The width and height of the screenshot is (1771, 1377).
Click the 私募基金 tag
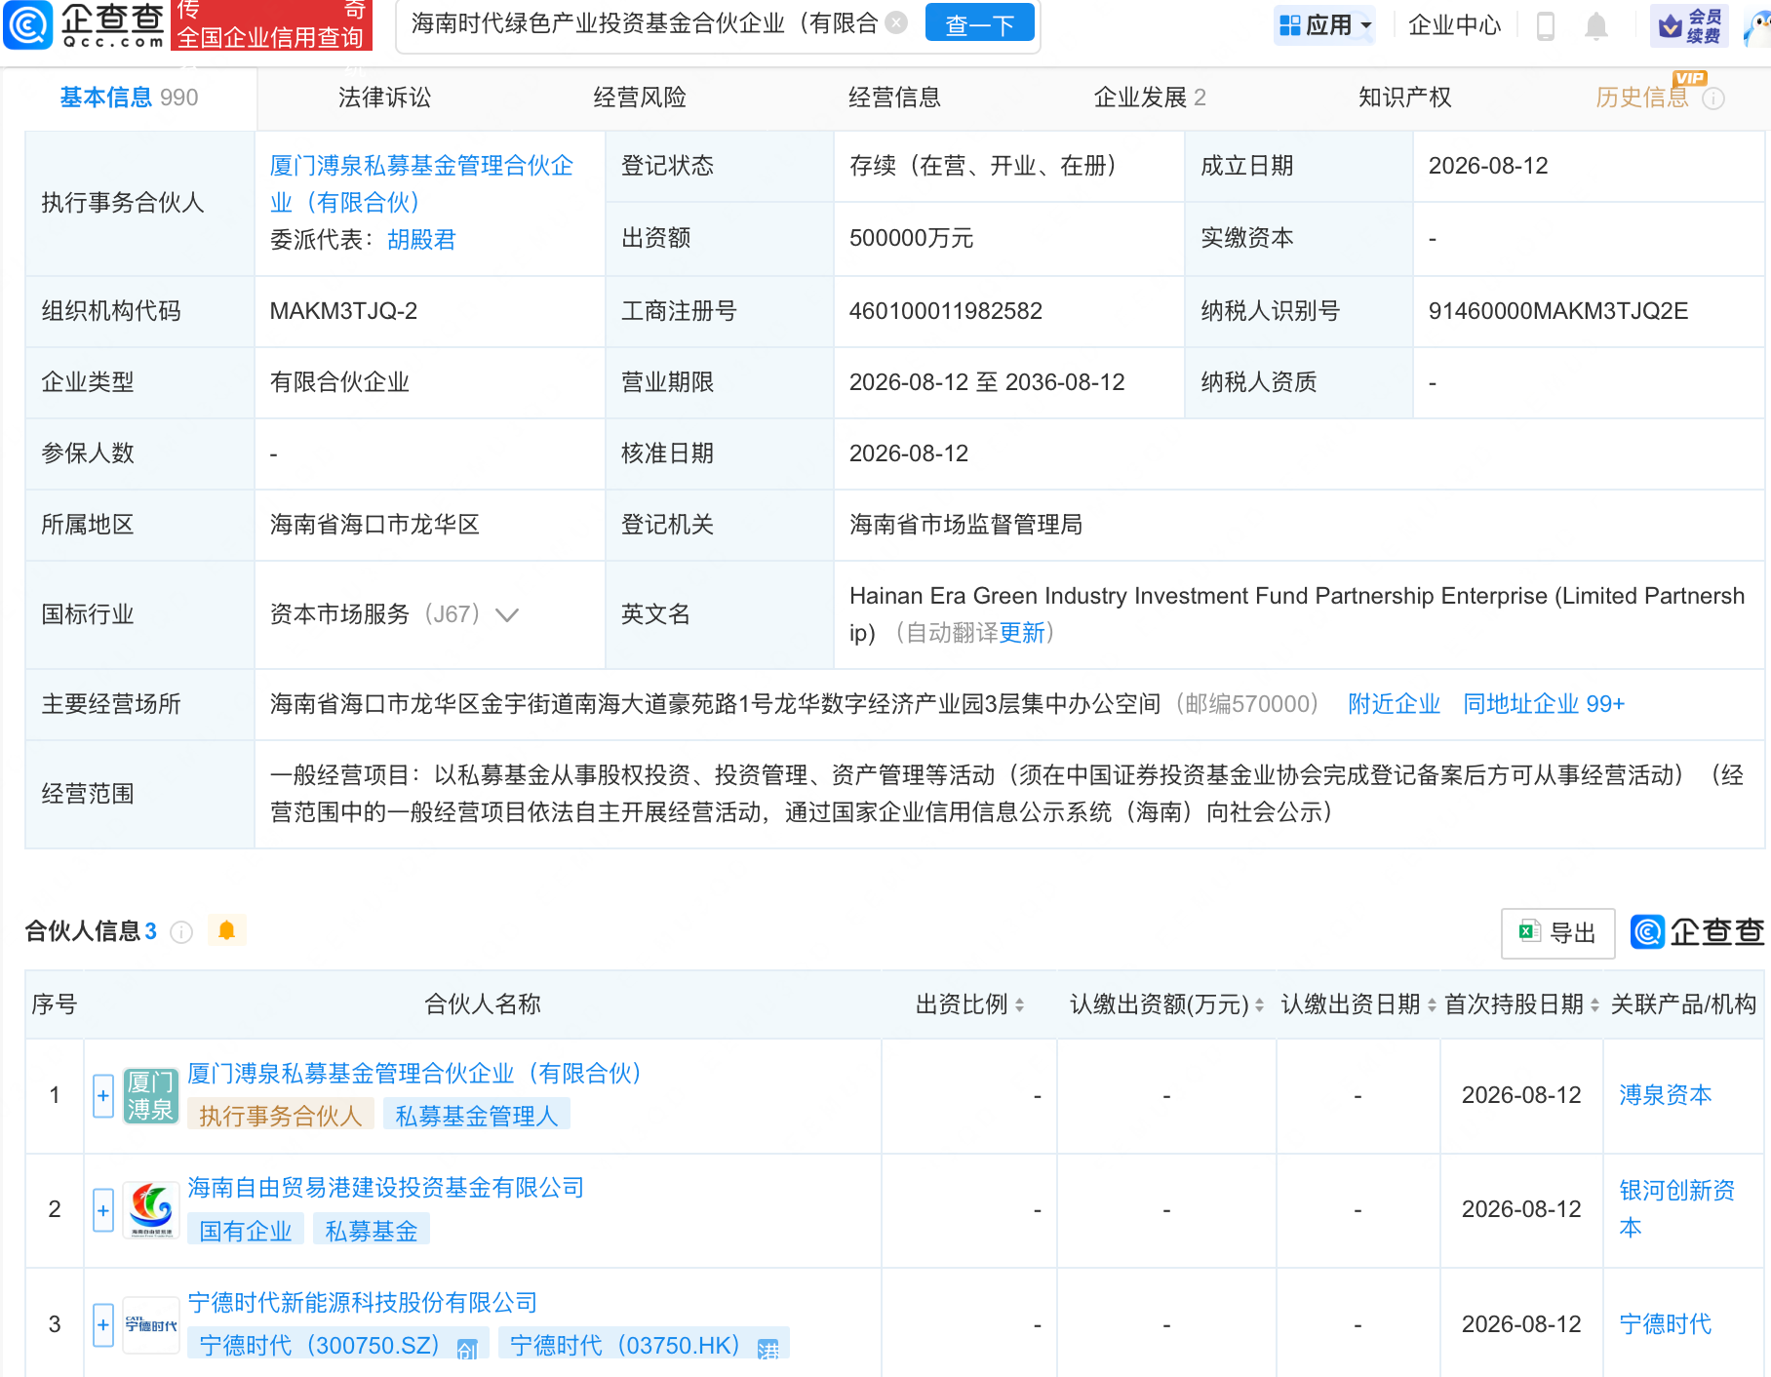pyautogui.click(x=372, y=1232)
